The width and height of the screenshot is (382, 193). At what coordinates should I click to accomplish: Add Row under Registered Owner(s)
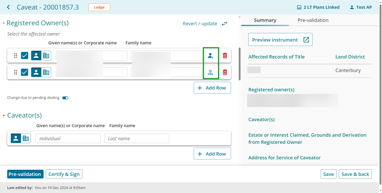click(212, 88)
